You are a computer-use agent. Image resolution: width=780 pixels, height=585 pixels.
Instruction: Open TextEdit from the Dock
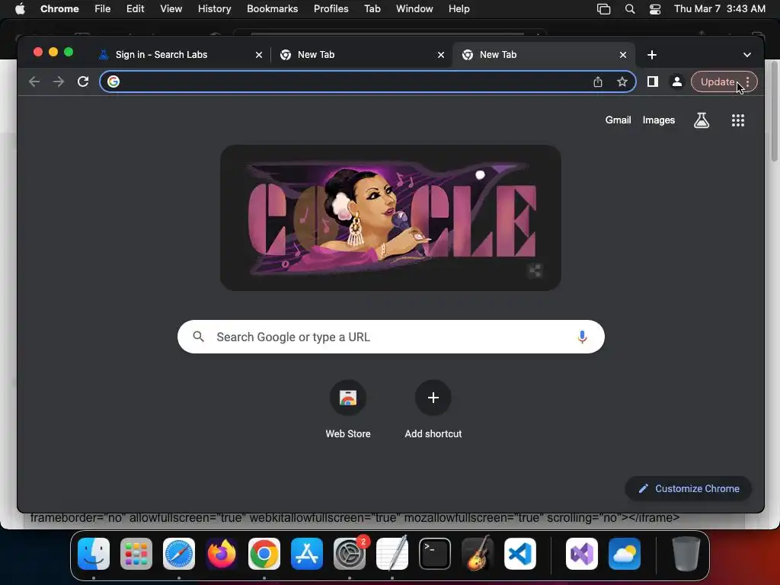[x=392, y=554]
